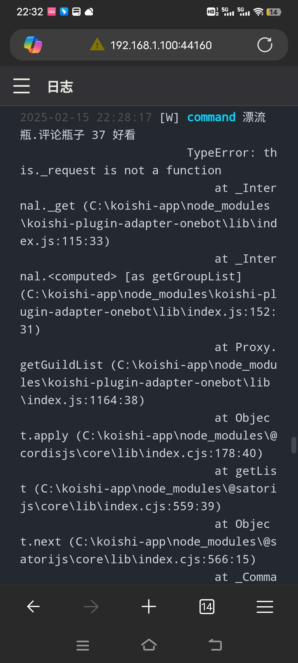Go back with the browser back arrow
The width and height of the screenshot is (298, 663).
pos(33,607)
